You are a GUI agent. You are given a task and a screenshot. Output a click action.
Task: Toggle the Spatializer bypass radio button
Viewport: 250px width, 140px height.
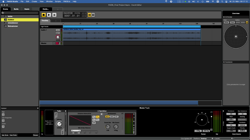click(98, 111)
